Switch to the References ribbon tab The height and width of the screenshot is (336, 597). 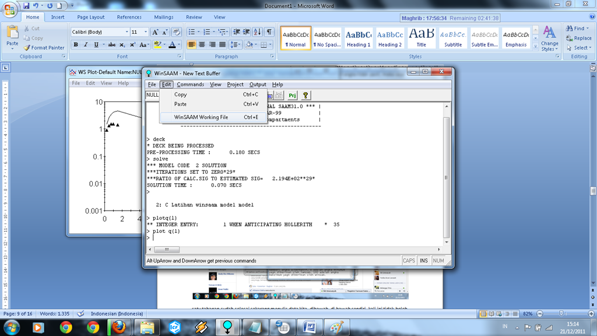tap(129, 17)
